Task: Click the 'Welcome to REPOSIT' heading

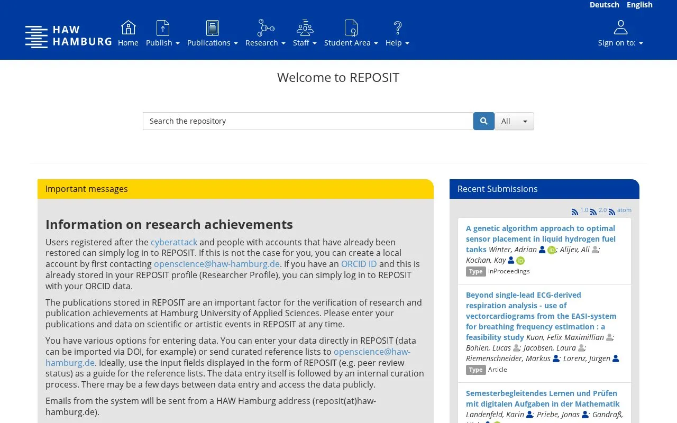Action: [338, 77]
